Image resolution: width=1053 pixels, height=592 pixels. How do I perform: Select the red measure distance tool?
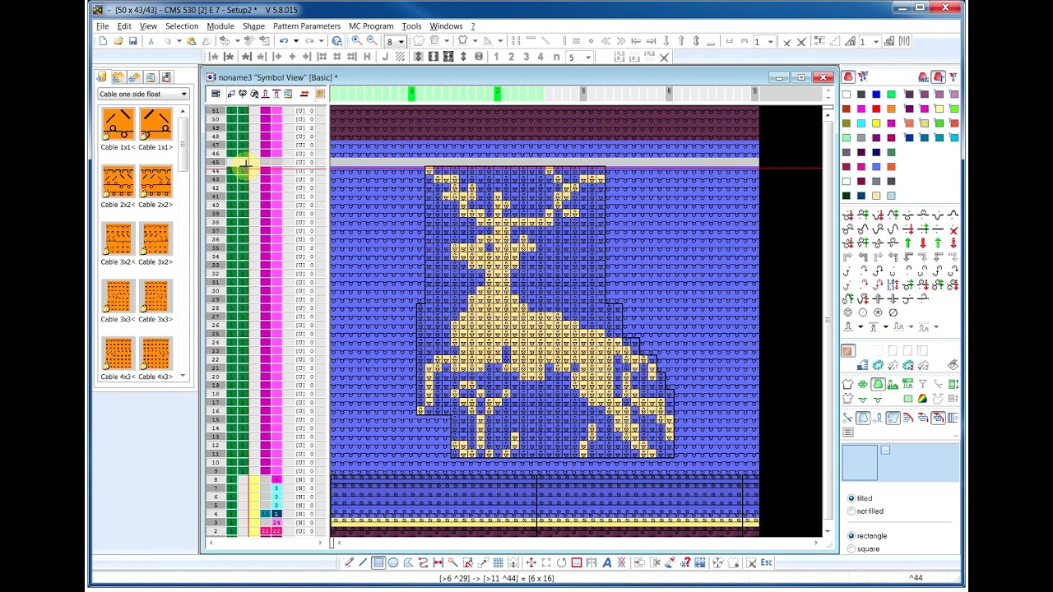438,562
